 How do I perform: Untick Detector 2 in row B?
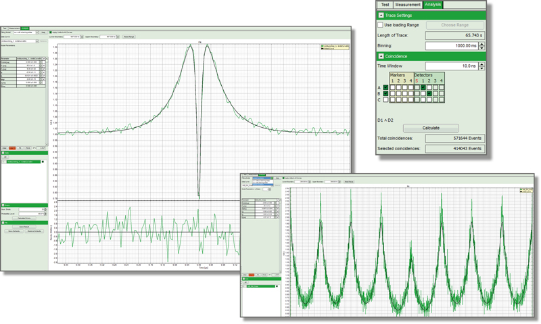[429, 93]
